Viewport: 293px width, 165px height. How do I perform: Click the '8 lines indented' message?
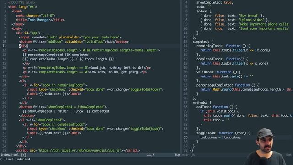point(15,159)
